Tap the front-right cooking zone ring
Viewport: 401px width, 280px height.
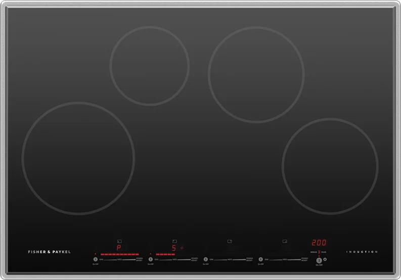pos(330,166)
